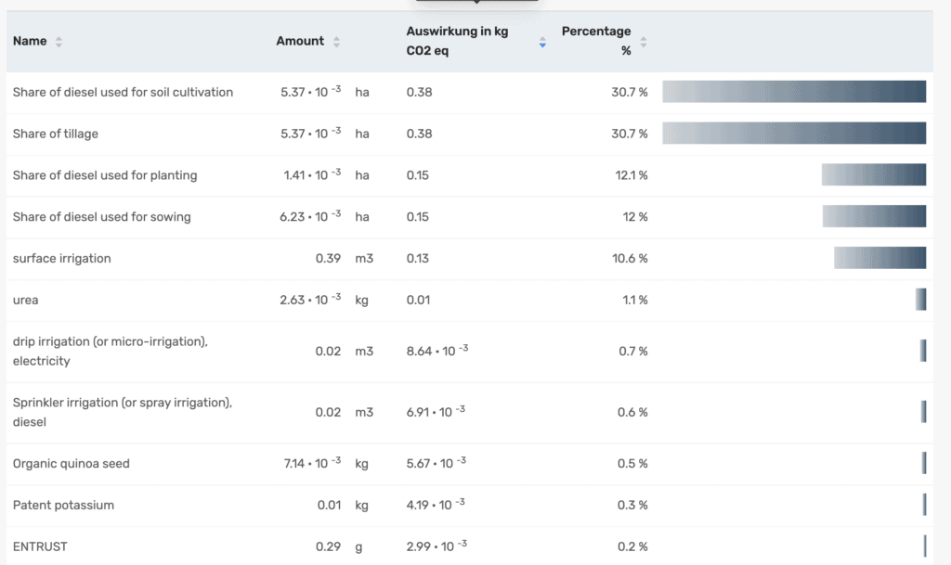Click the sort icon beside Percentage % header

644,42
